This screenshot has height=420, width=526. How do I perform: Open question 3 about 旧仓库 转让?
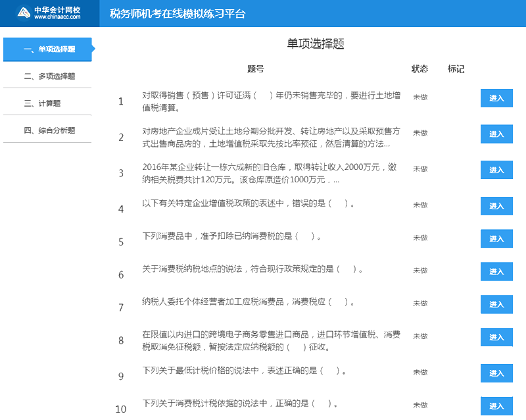[x=496, y=170]
